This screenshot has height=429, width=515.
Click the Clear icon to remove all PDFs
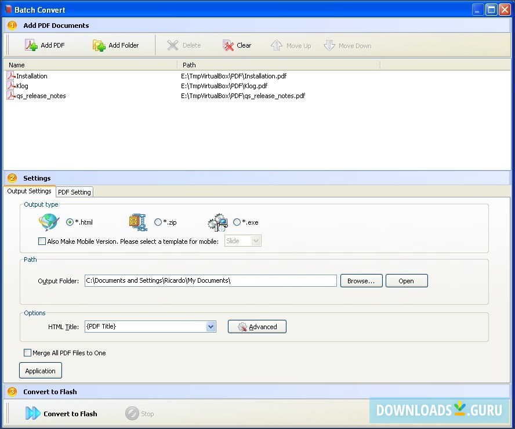226,45
